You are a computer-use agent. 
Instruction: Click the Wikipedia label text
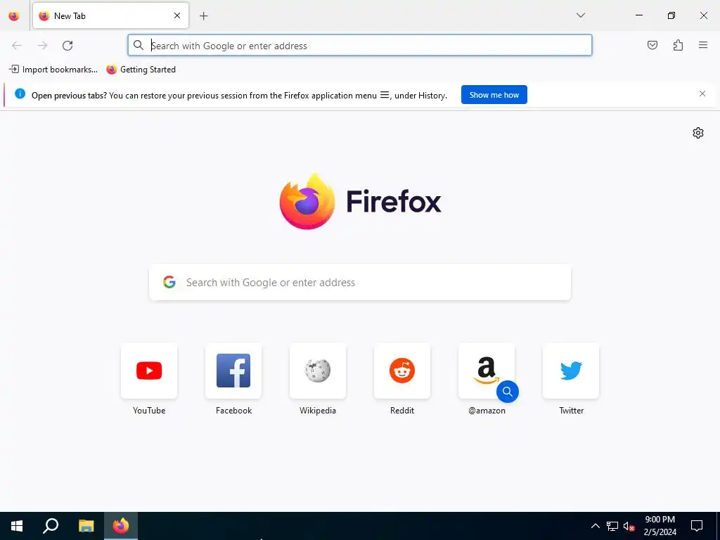coord(318,411)
